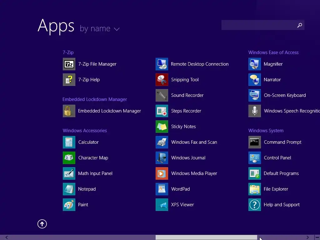320x240 pixels.
Task: Click the scrollbar right arrow
Action: click(x=307, y=237)
